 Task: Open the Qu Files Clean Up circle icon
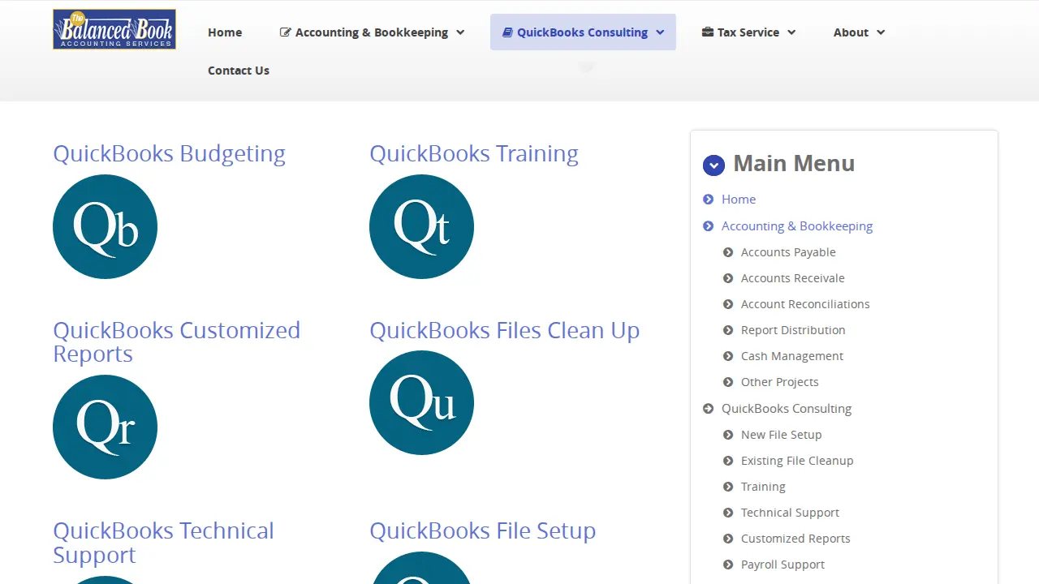[x=421, y=402]
